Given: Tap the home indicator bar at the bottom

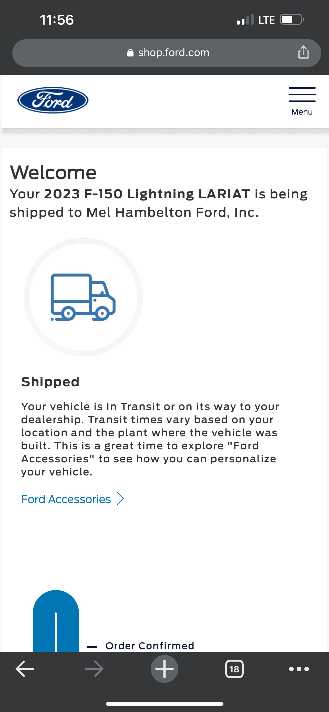Looking at the screenshot, I should click(x=164, y=704).
